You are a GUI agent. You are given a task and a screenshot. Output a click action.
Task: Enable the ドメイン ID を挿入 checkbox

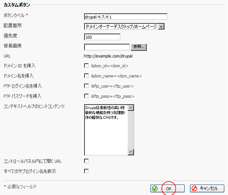click(x=86, y=65)
